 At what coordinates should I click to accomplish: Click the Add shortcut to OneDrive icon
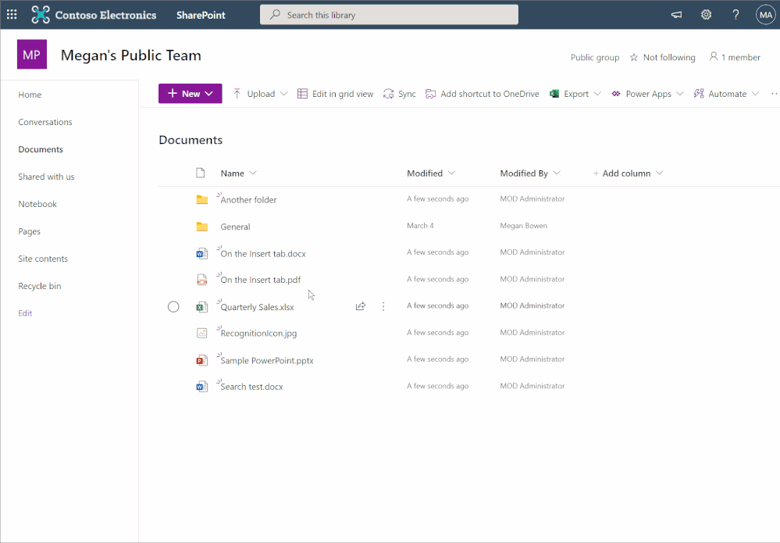click(430, 94)
